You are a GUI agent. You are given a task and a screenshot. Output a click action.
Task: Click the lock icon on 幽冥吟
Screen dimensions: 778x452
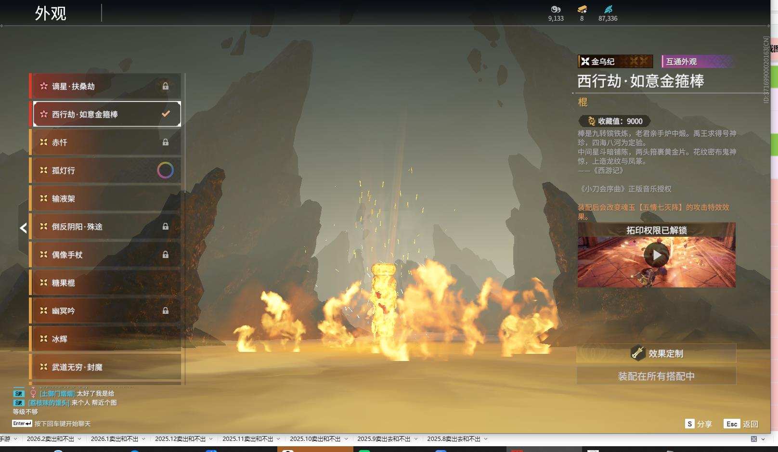pyautogui.click(x=166, y=310)
